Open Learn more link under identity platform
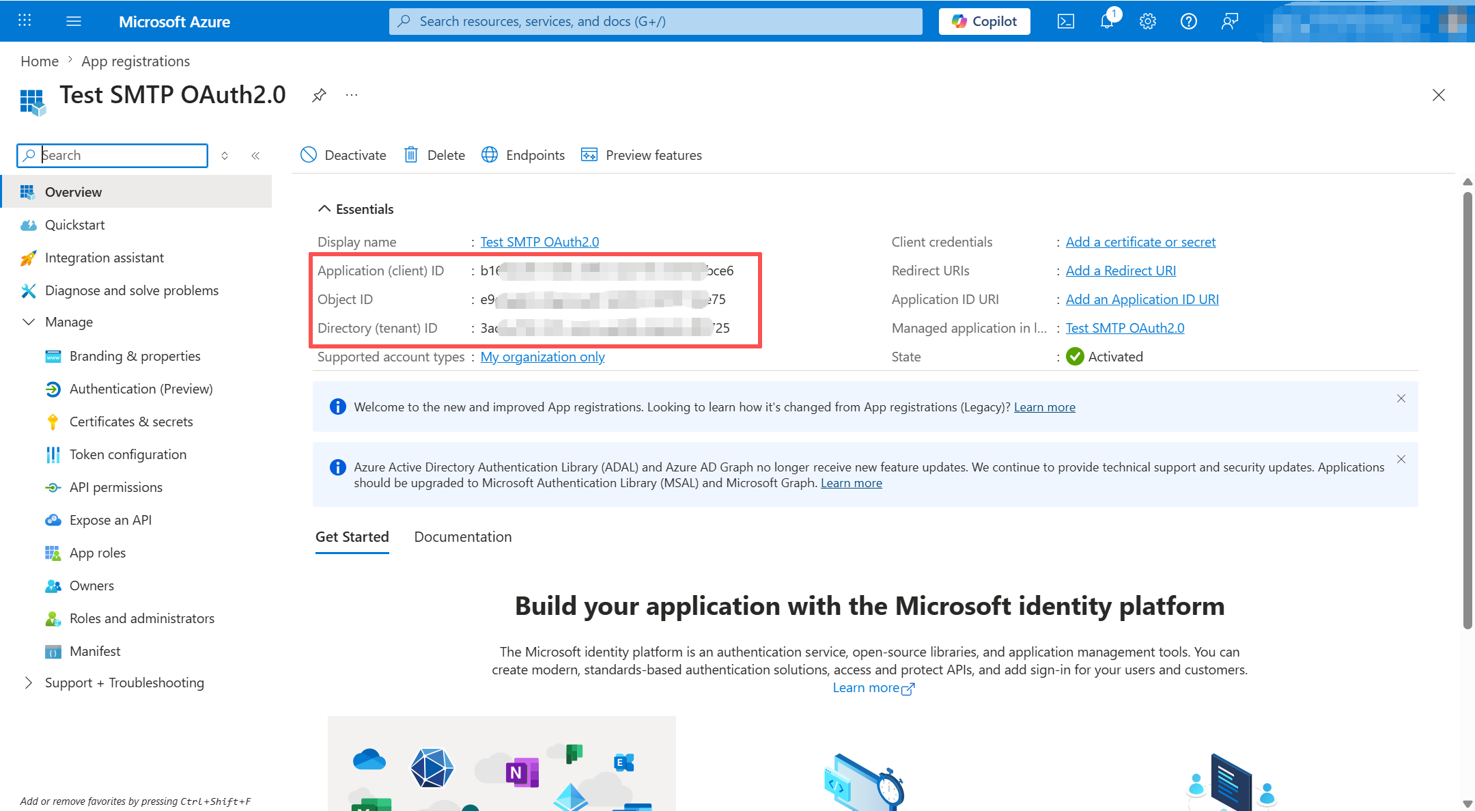 [873, 688]
